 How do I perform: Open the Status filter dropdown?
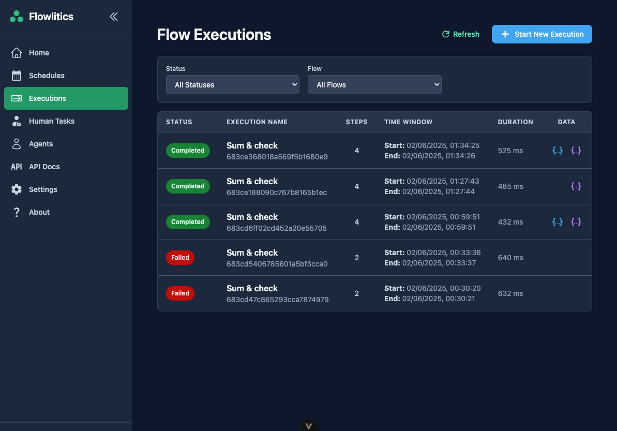[233, 85]
